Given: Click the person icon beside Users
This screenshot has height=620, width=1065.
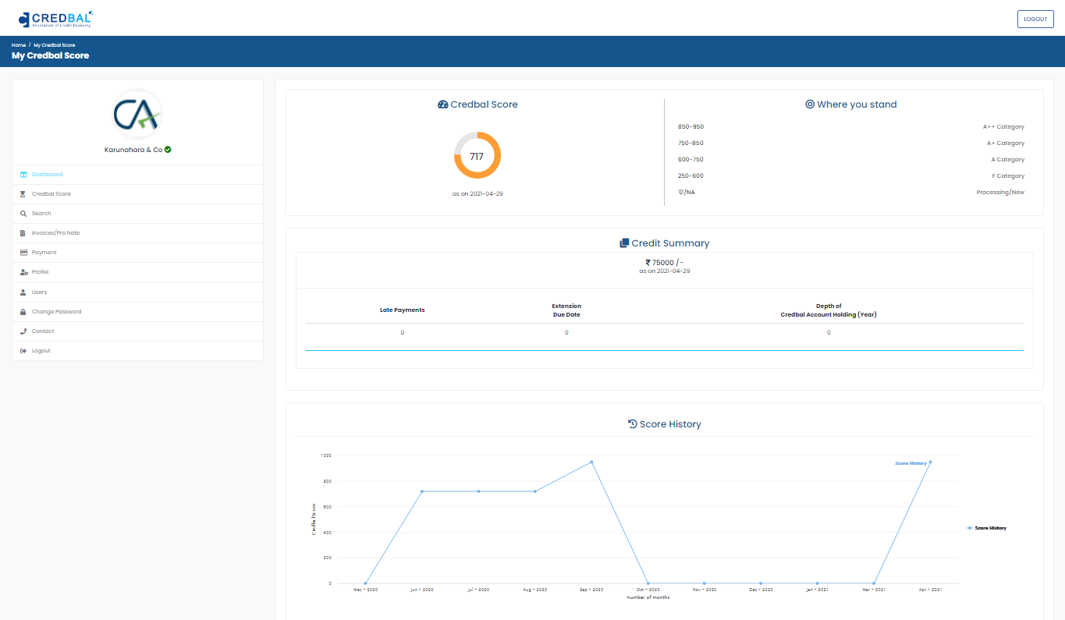Looking at the screenshot, I should tap(23, 292).
